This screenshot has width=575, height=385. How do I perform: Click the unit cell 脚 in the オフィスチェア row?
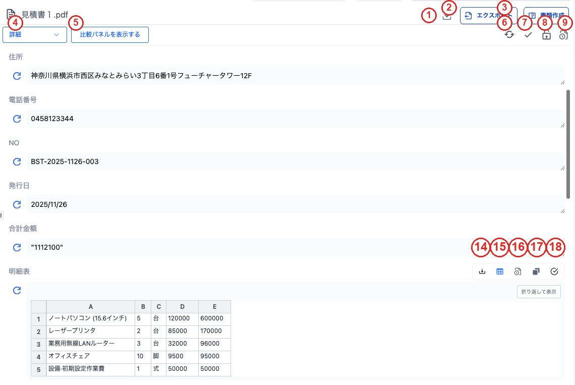(x=159, y=356)
